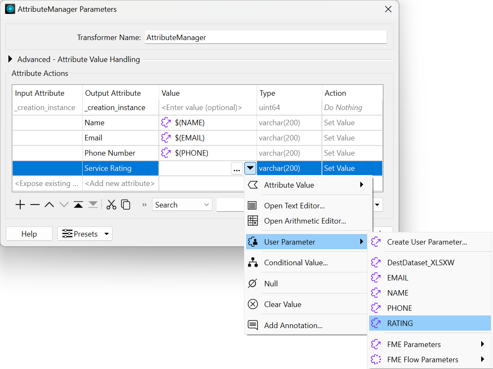Image resolution: width=493 pixels, height=369 pixels.
Task: Click user parameter icon beside $(PHONE)
Action: pos(166,153)
